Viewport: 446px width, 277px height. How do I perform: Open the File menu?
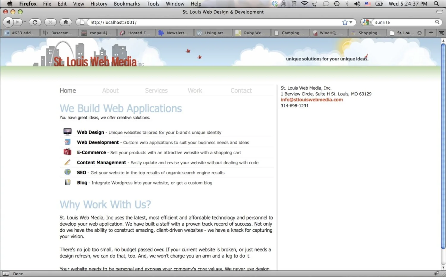[47, 4]
